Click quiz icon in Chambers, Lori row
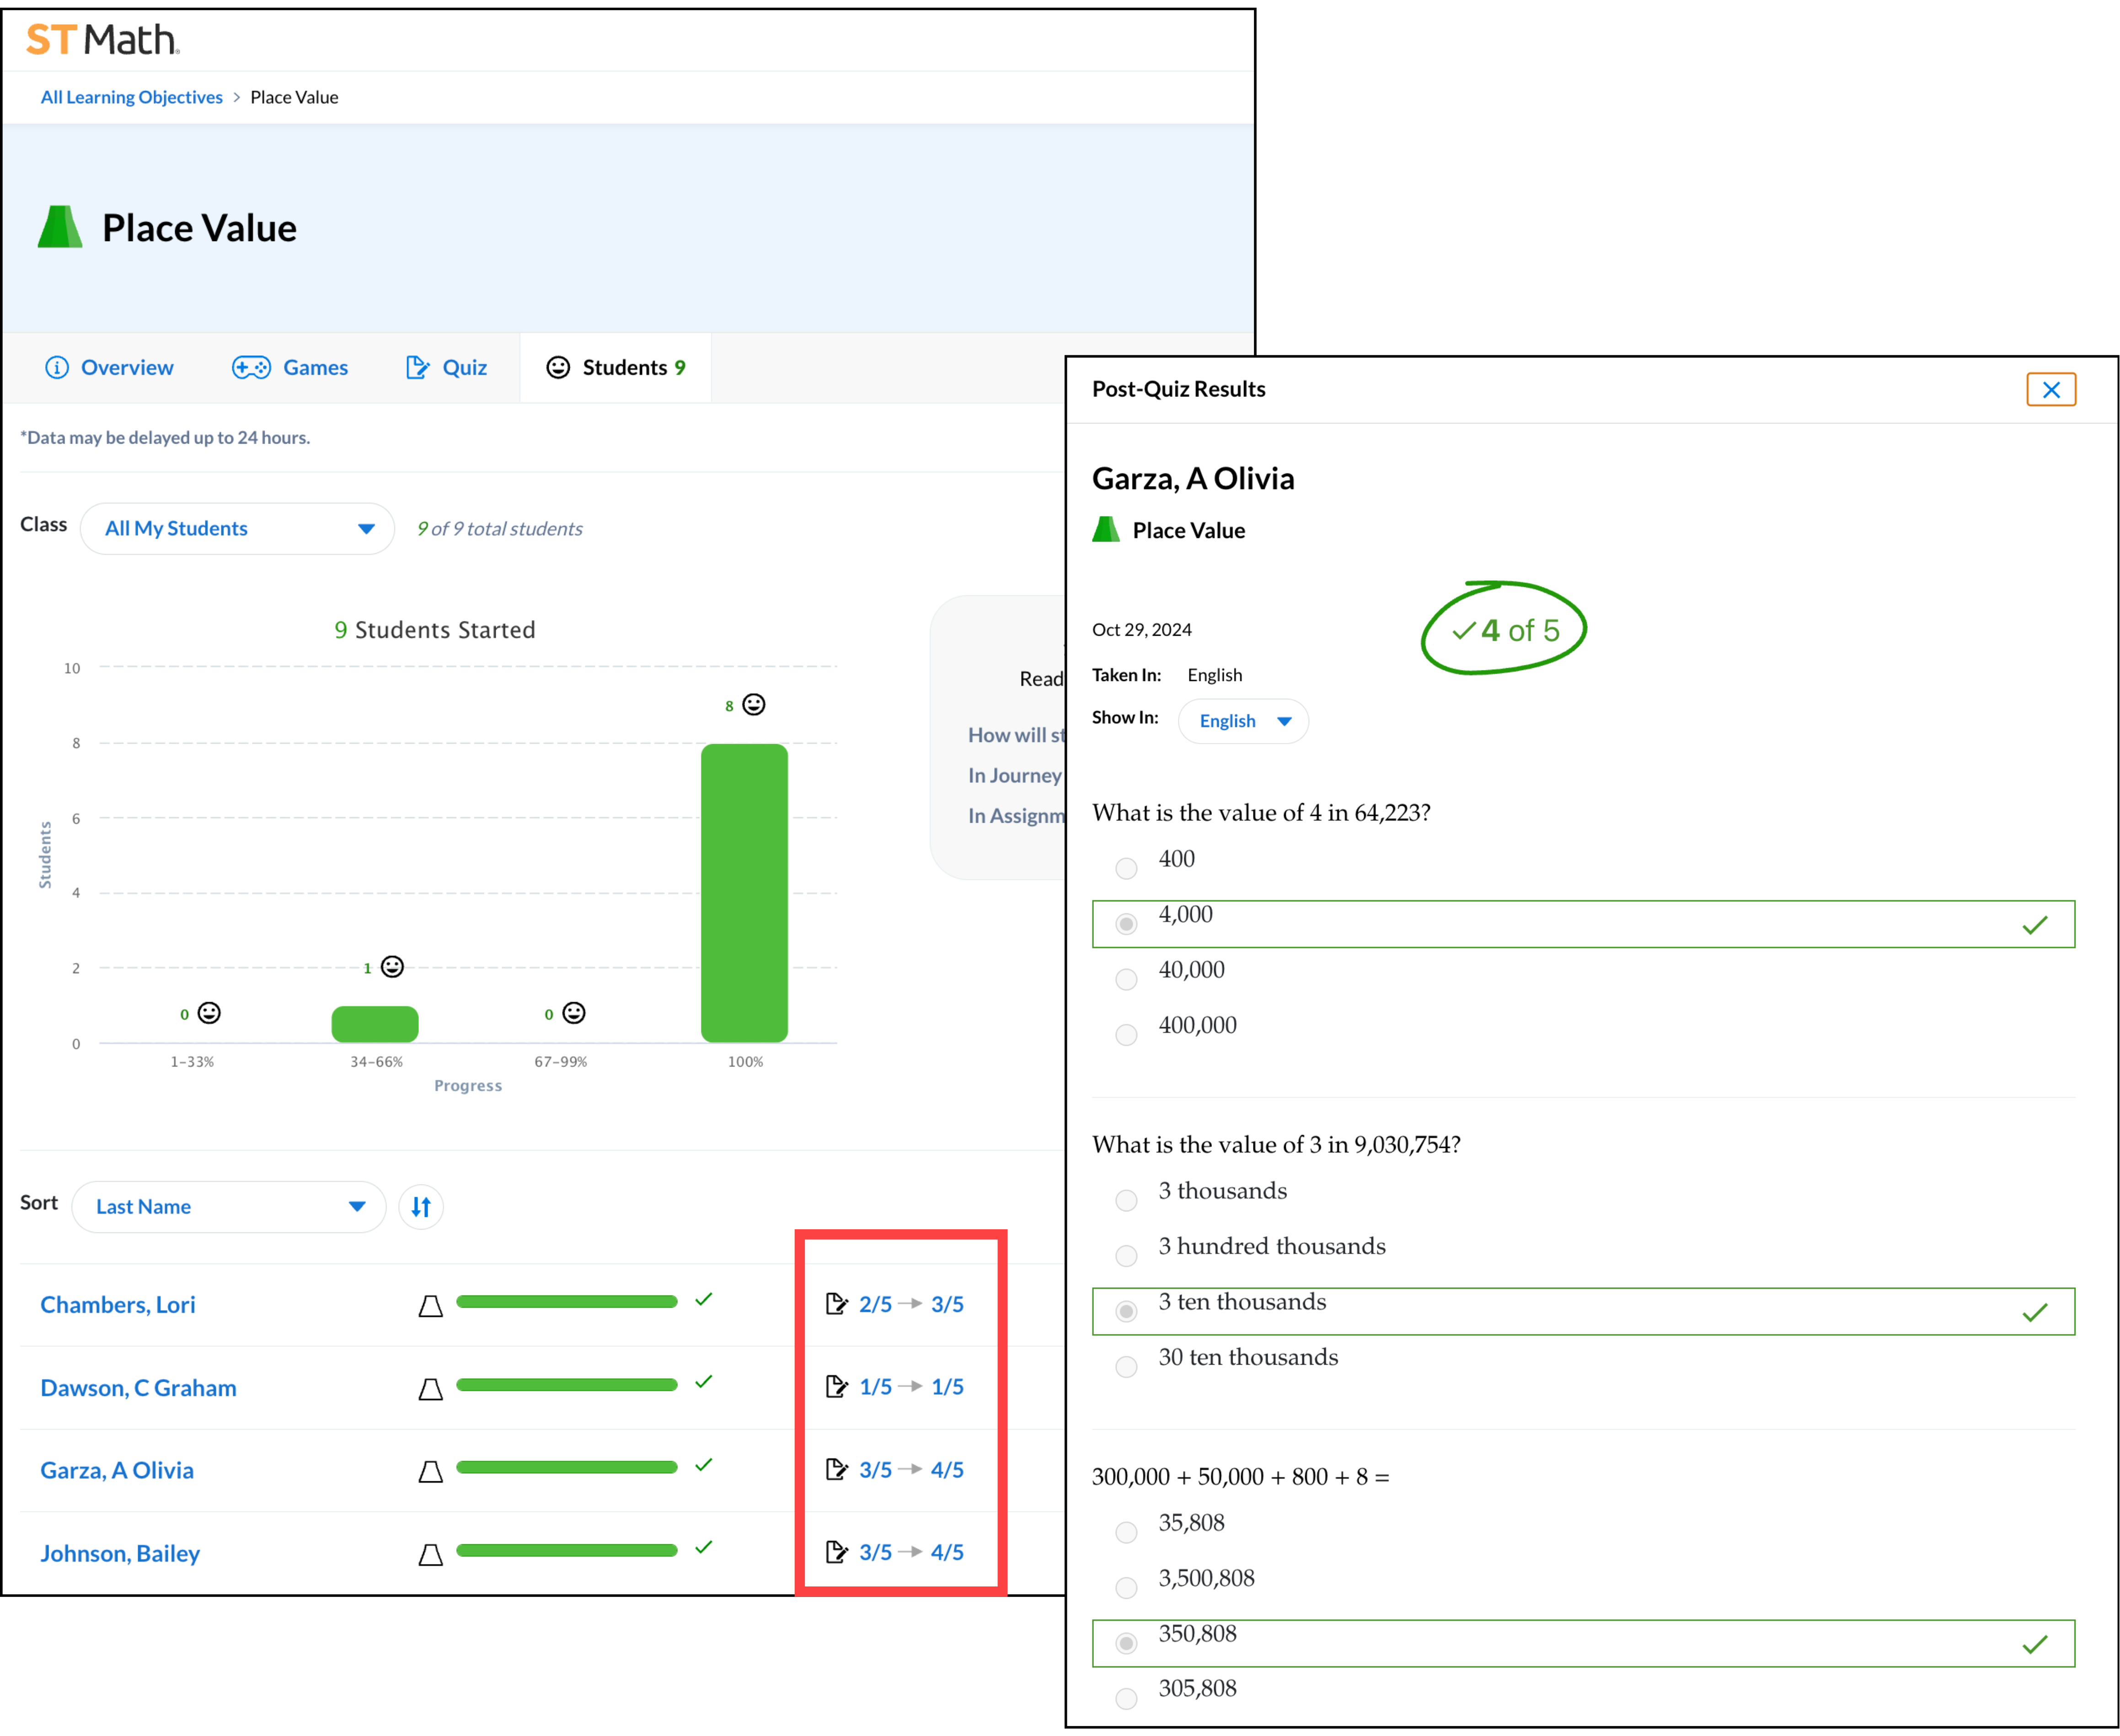The height and width of the screenshot is (1736, 2120). [837, 1303]
